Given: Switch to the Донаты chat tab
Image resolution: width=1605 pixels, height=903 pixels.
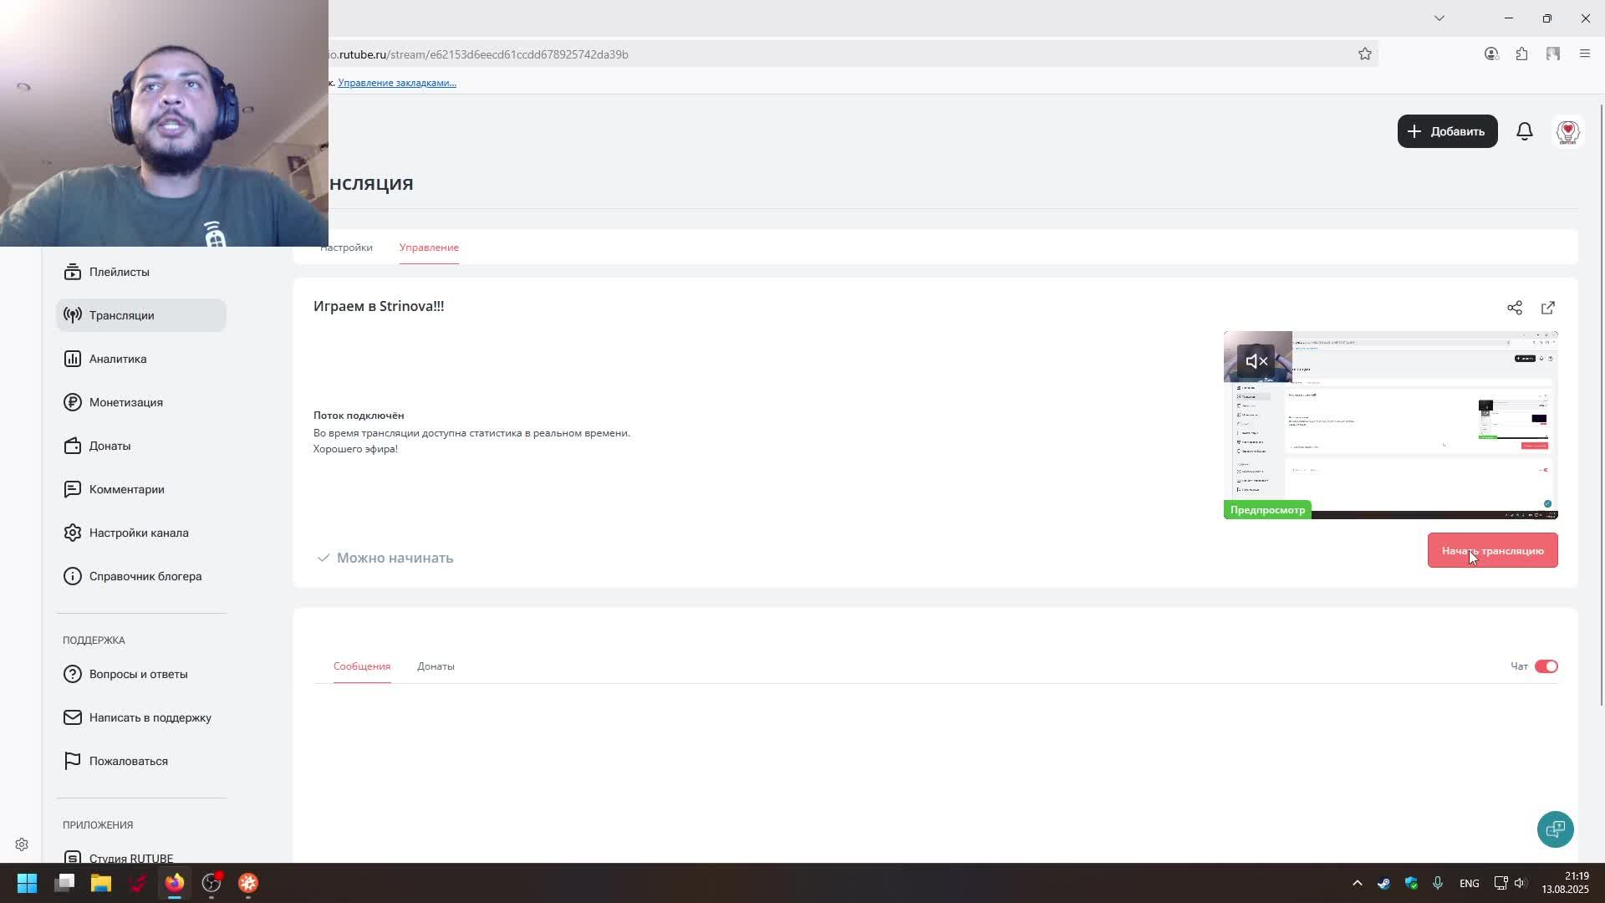Looking at the screenshot, I should pos(436,666).
